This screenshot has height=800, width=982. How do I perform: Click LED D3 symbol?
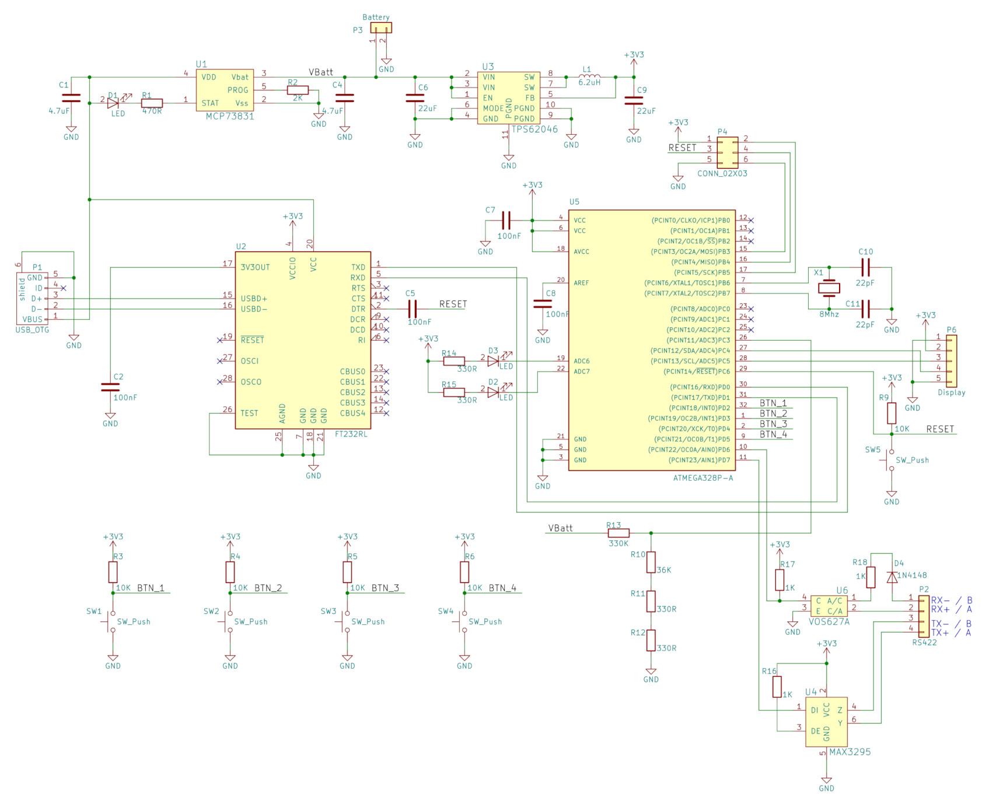pyautogui.click(x=494, y=361)
